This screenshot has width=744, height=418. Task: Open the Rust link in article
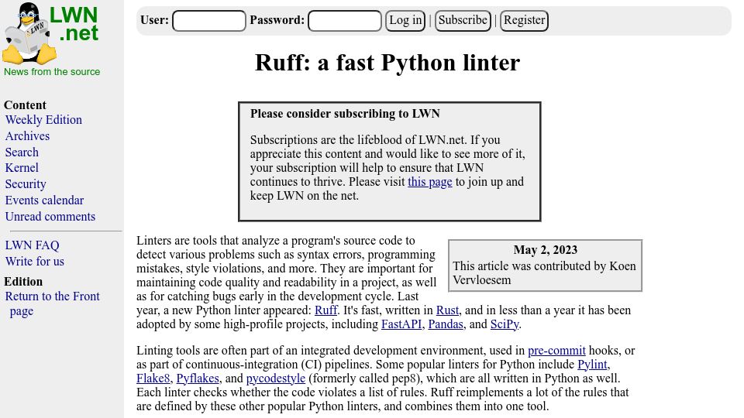tap(447, 310)
